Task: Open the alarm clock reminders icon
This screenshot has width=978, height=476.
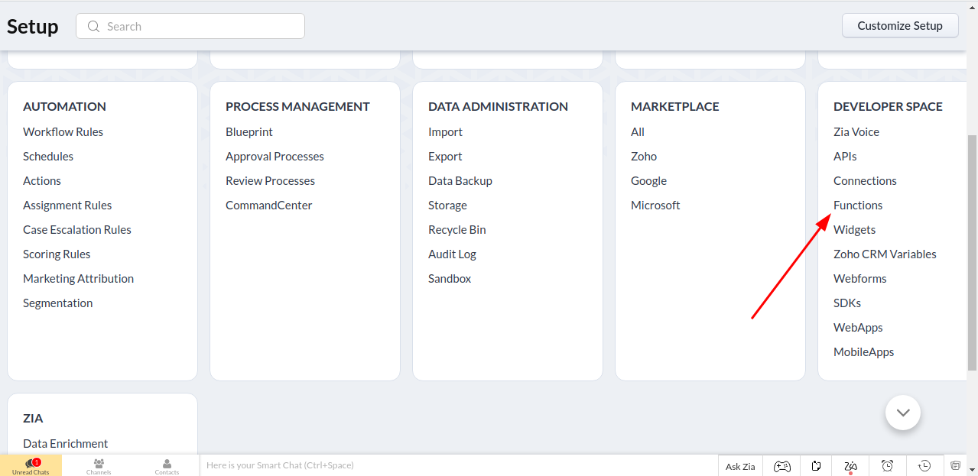Action: pyautogui.click(x=887, y=466)
